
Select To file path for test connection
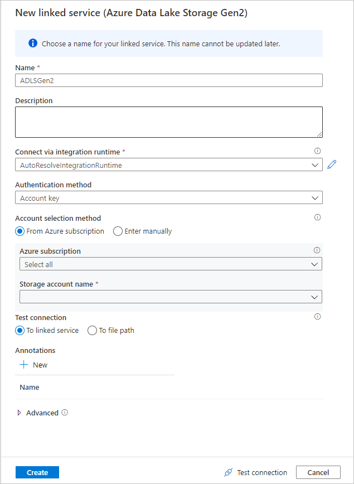(91, 330)
